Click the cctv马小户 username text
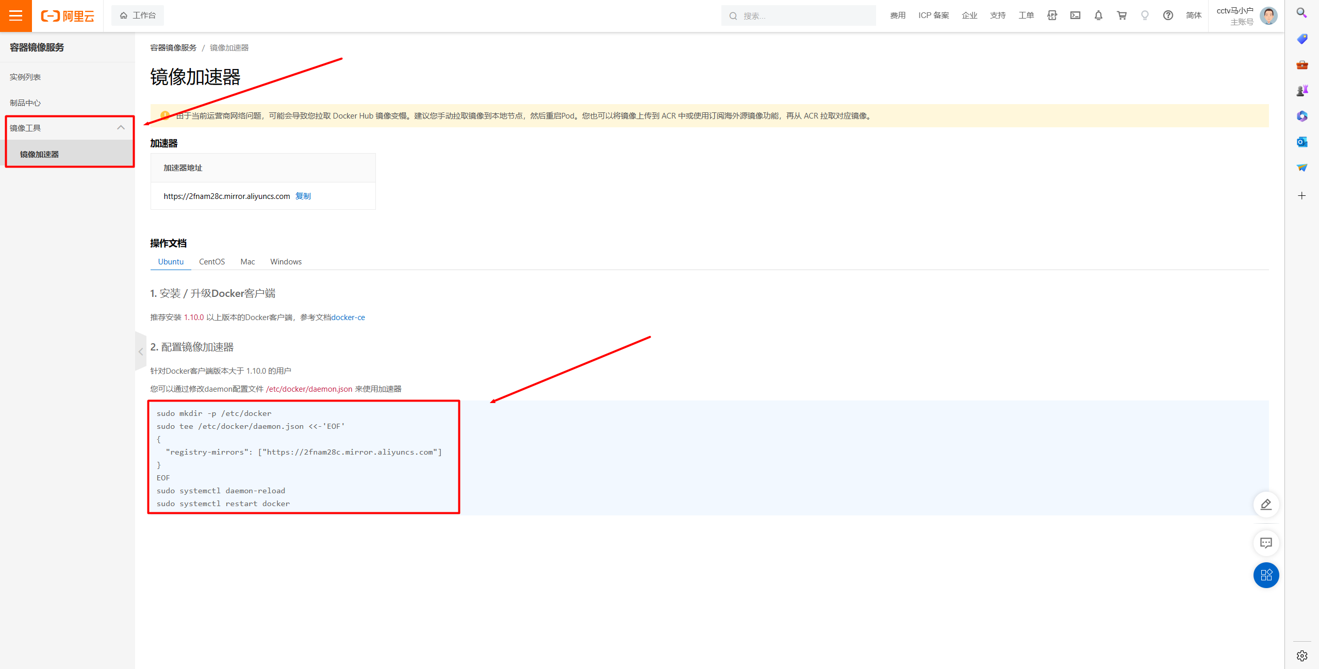1319x669 pixels. 1234,10
